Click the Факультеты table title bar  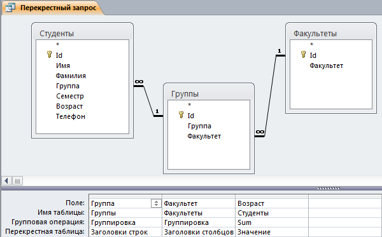point(331,33)
